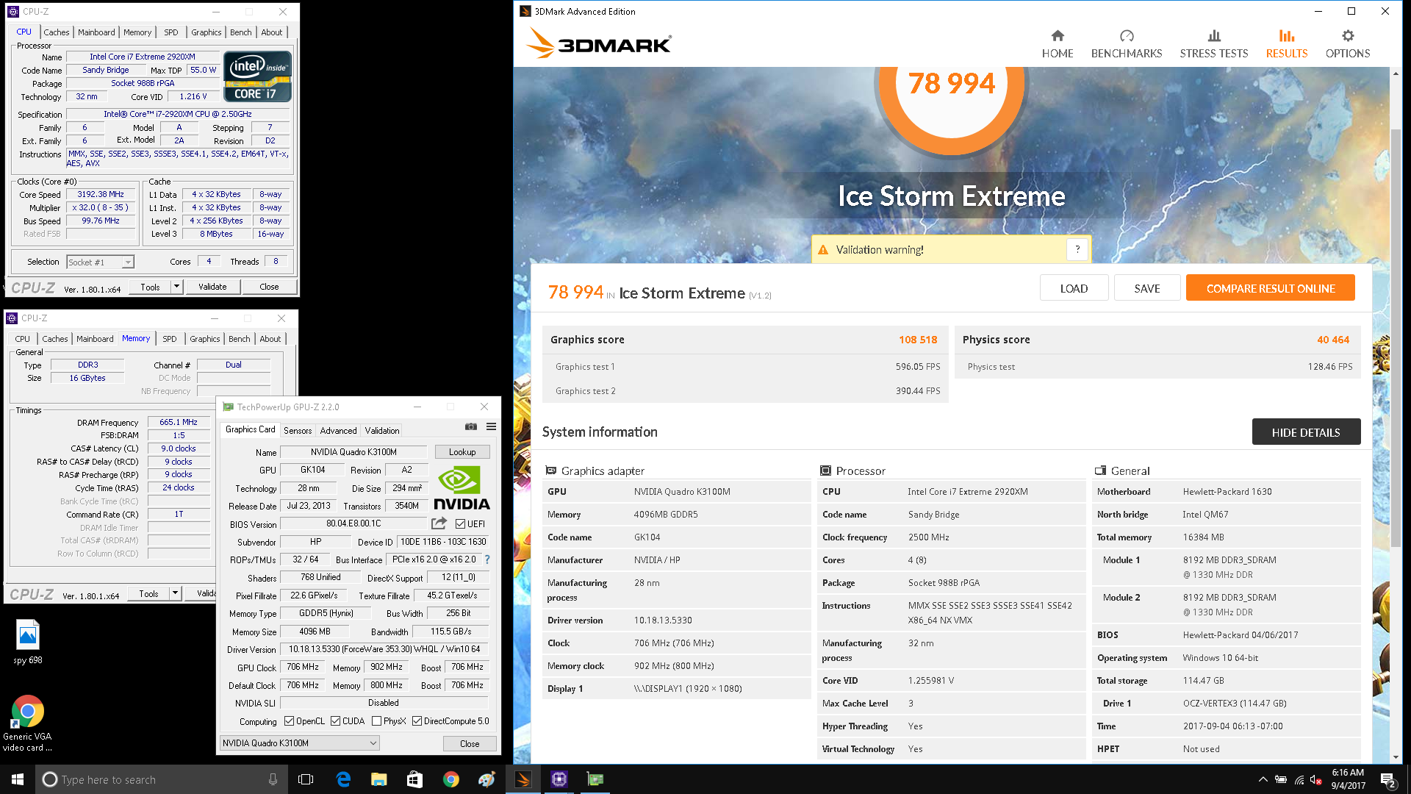Click the bus interface help question mark
Image resolution: width=1411 pixels, height=794 pixels.
487,559
